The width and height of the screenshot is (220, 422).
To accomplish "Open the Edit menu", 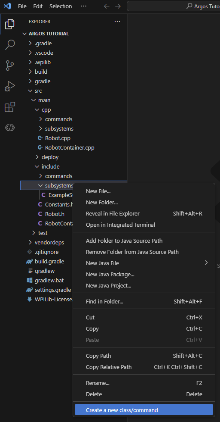I will 38,6.
